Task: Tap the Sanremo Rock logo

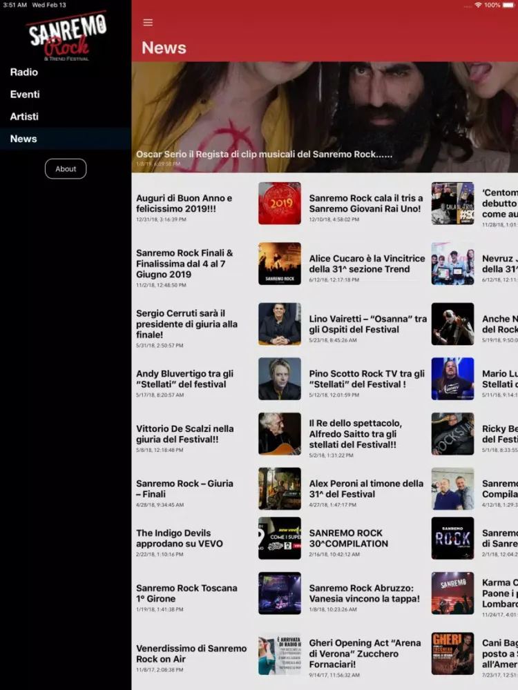Action: click(66, 37)
